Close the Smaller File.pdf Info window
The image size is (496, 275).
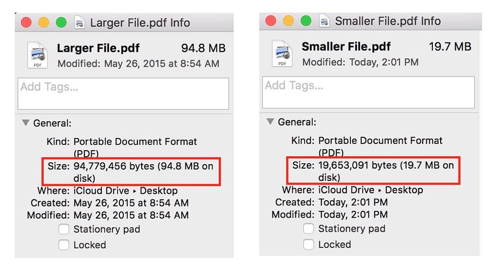[x=271, y=20]
